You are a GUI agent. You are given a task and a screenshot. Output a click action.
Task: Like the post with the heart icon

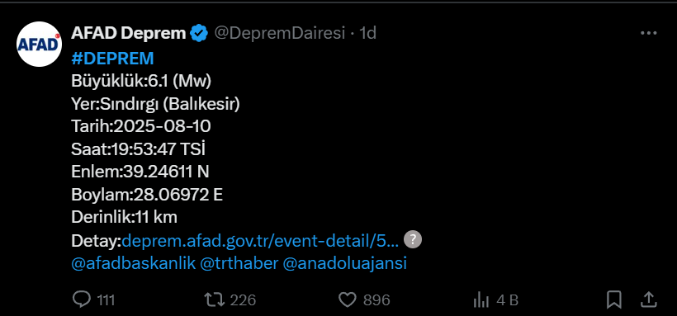pyautogui.click(x=347, y=299)
